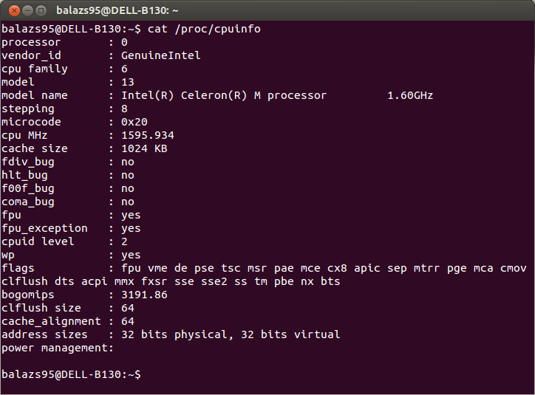This screenshot has width=535, height=395.
Task: Click the sse2 flag in flags list
Action: point(214,281)
